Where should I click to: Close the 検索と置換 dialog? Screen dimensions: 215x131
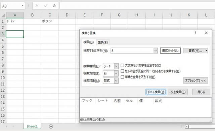[x=206, y=33]
